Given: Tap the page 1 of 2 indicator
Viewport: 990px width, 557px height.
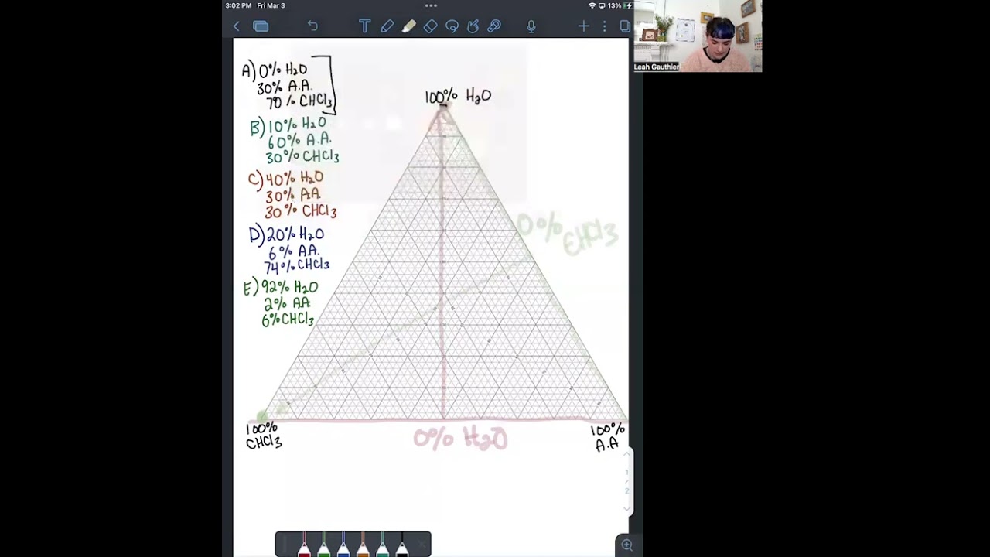Looking at the screenshot, I should [627, 481].
